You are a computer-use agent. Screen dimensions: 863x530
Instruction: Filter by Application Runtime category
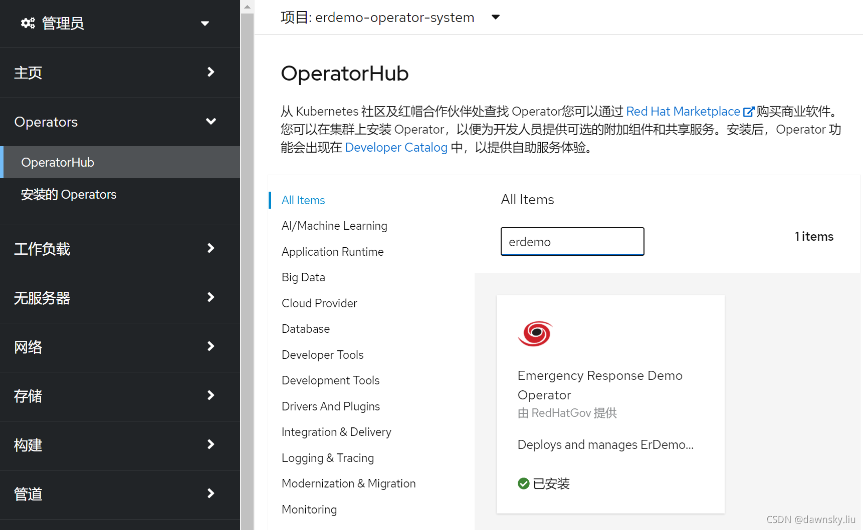click(x=333, y=252)
